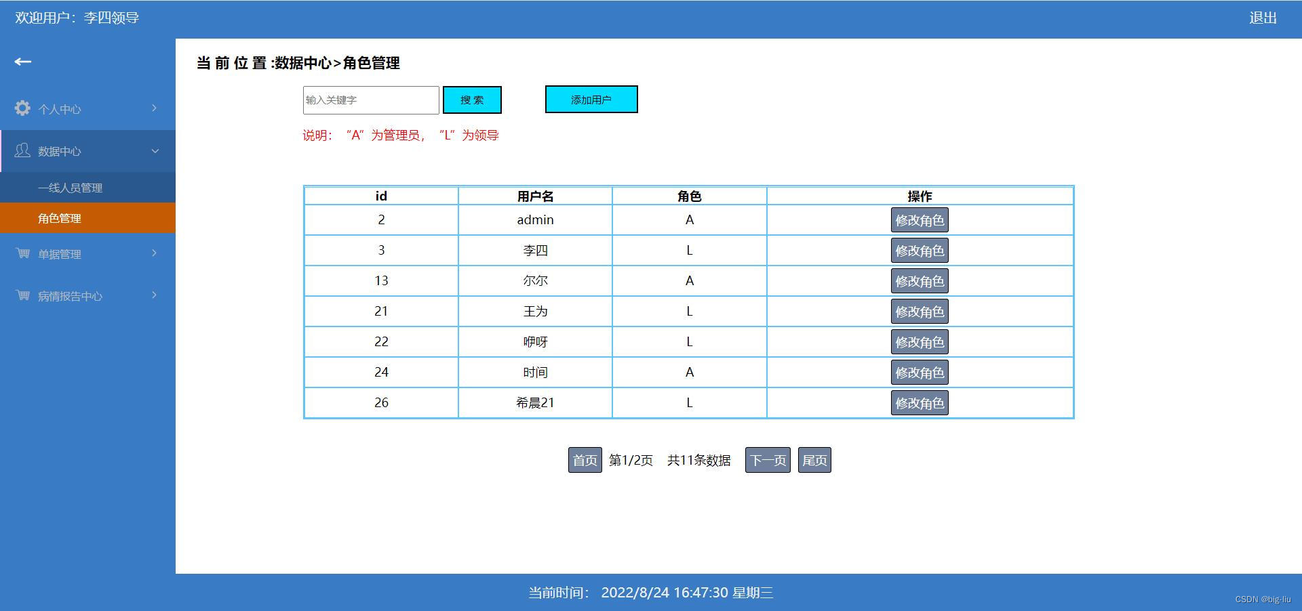
Task: Click the role cell A for admin
Action: tap(689, 220)
